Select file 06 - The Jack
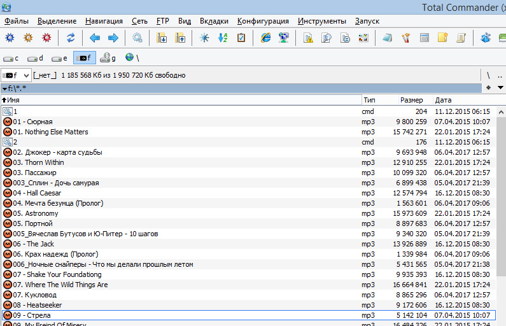This screenshot has height=326, width=506. pyautogui.click(x=248, y=244)
